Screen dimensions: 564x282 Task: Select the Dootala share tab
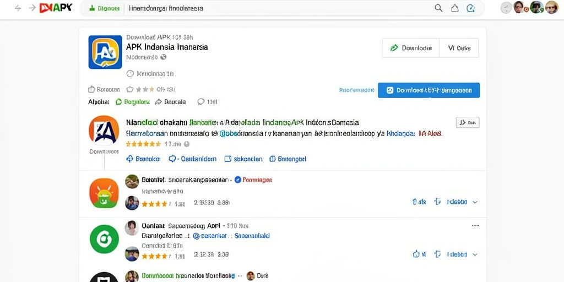[x=171, y=102]
